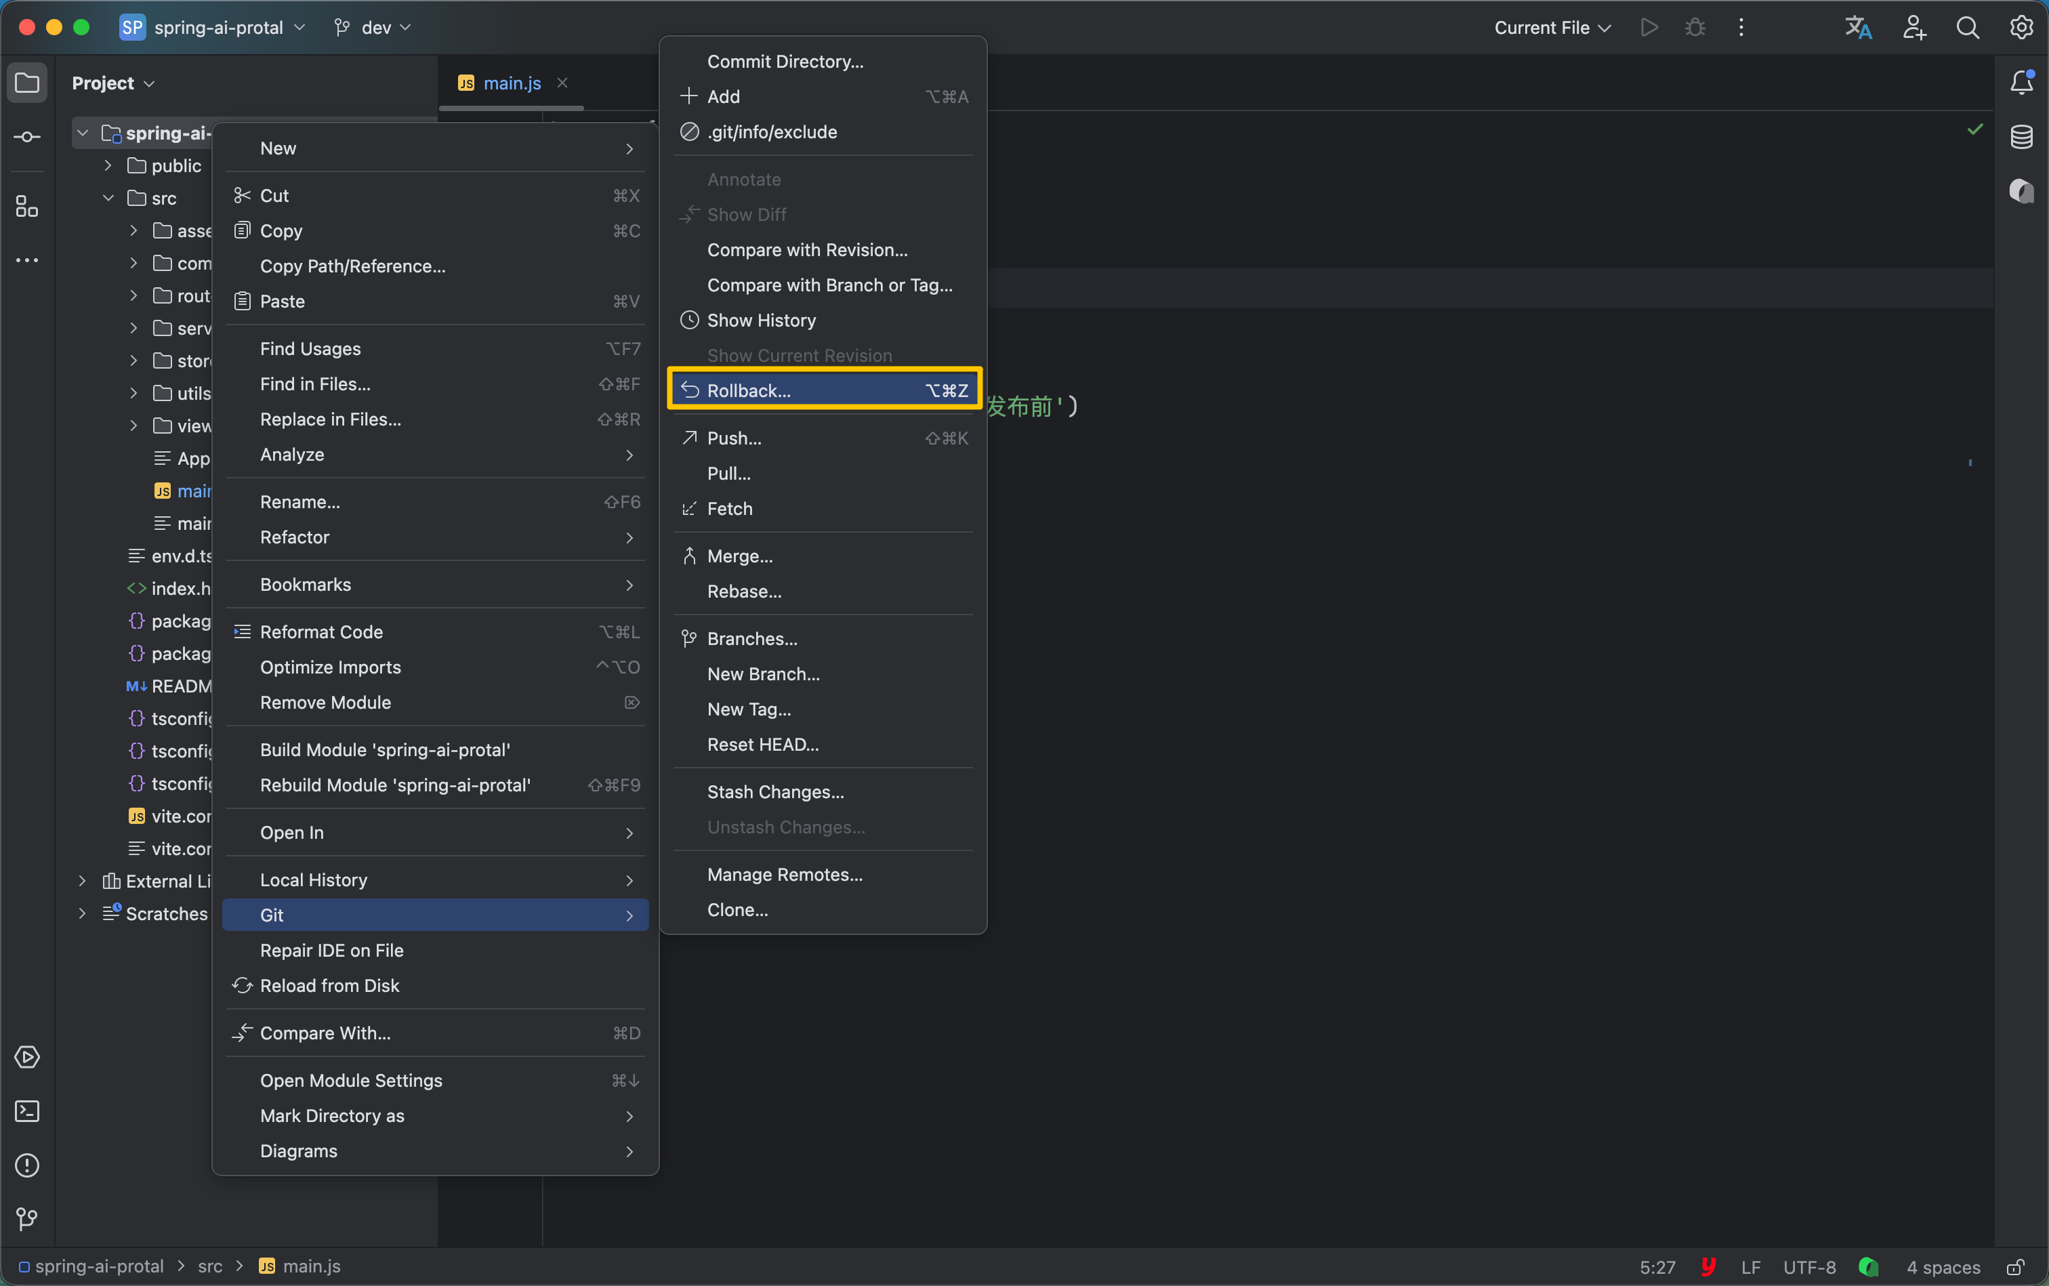Image resolution: width=2049 pixels, height=1286 pixels.
Task: Open the Database tool window icon
Action: 2021,137
